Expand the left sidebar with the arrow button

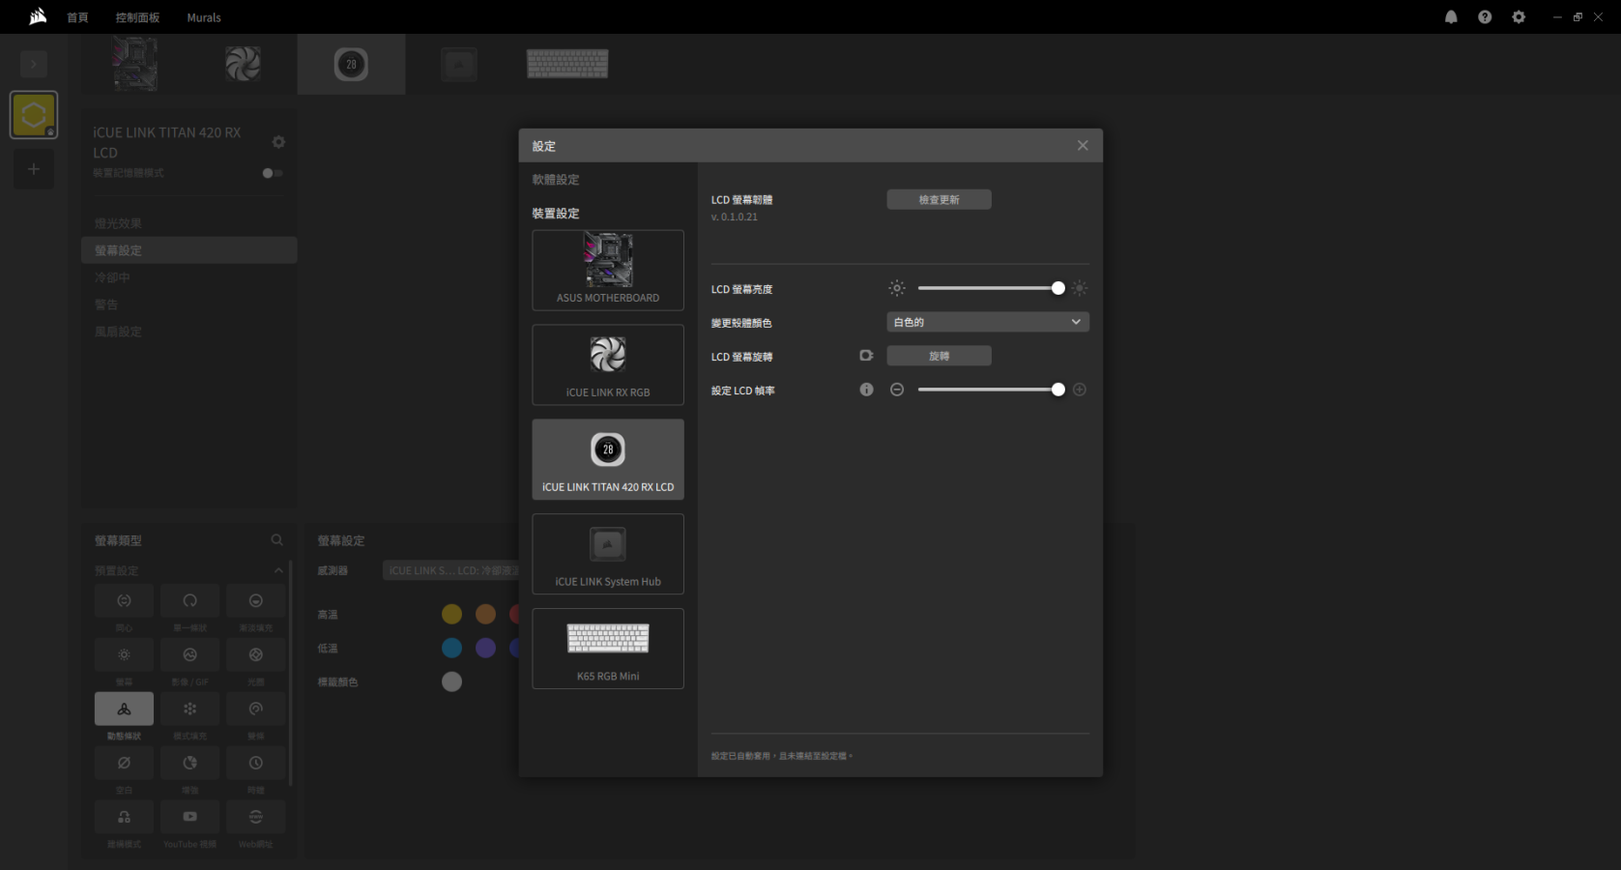pyautogui.click(x=34, y=65)
